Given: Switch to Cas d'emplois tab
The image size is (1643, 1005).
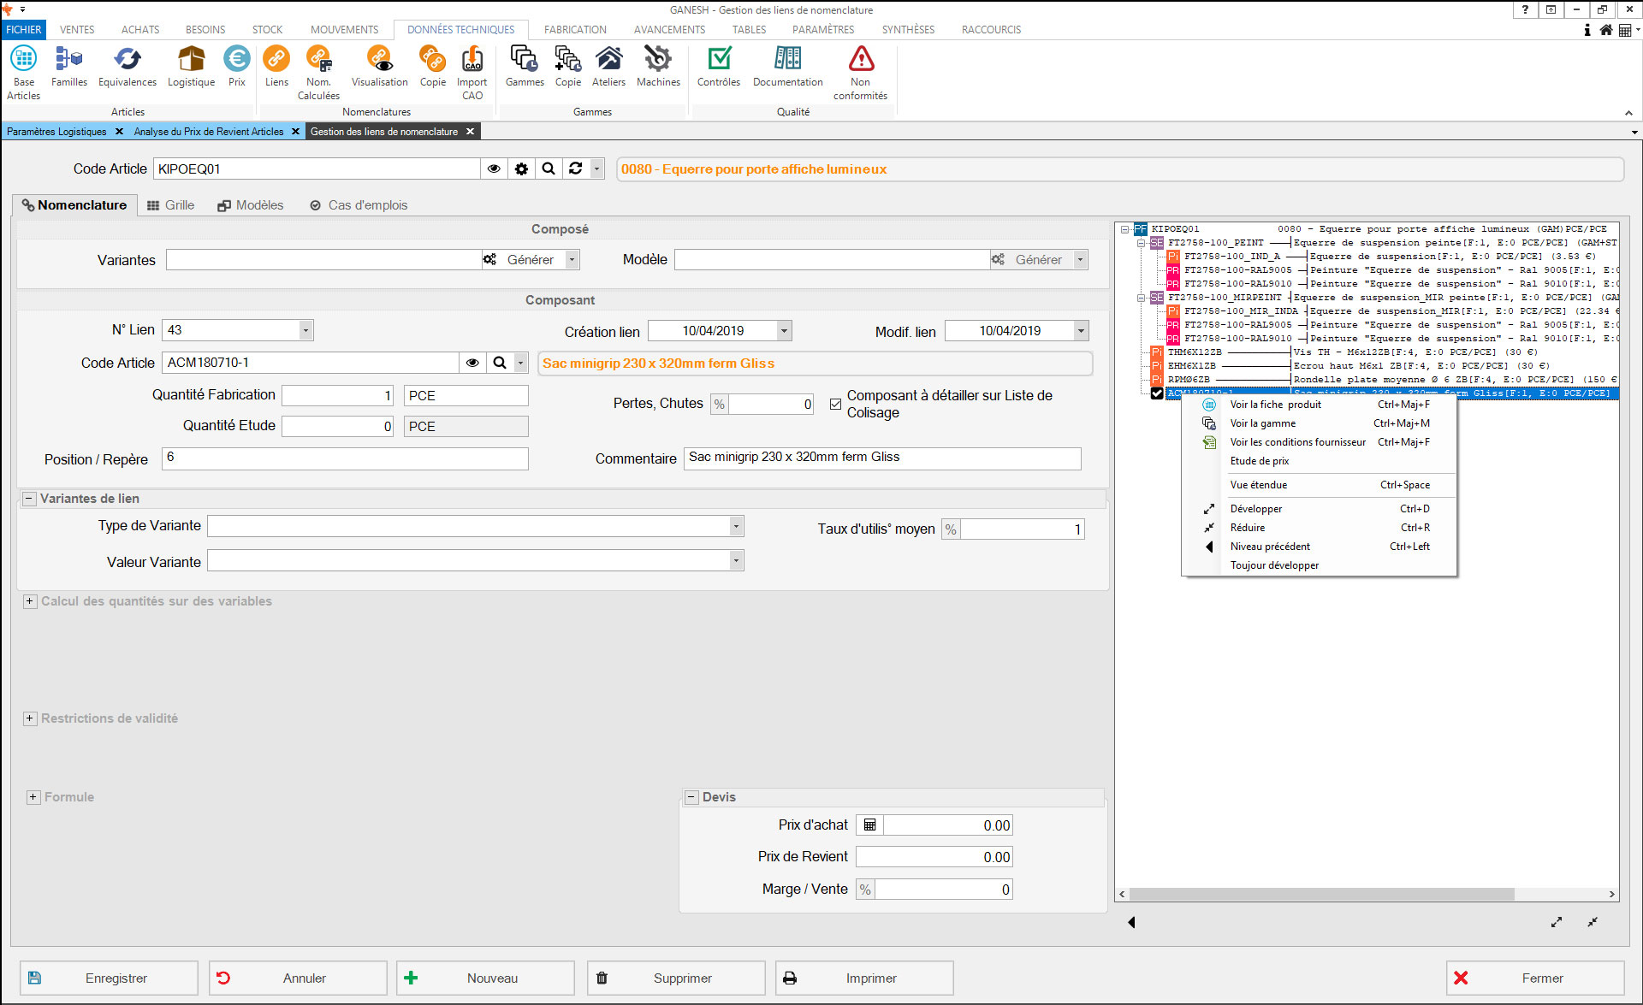Looking at the screenshot, I should [359, 205].
